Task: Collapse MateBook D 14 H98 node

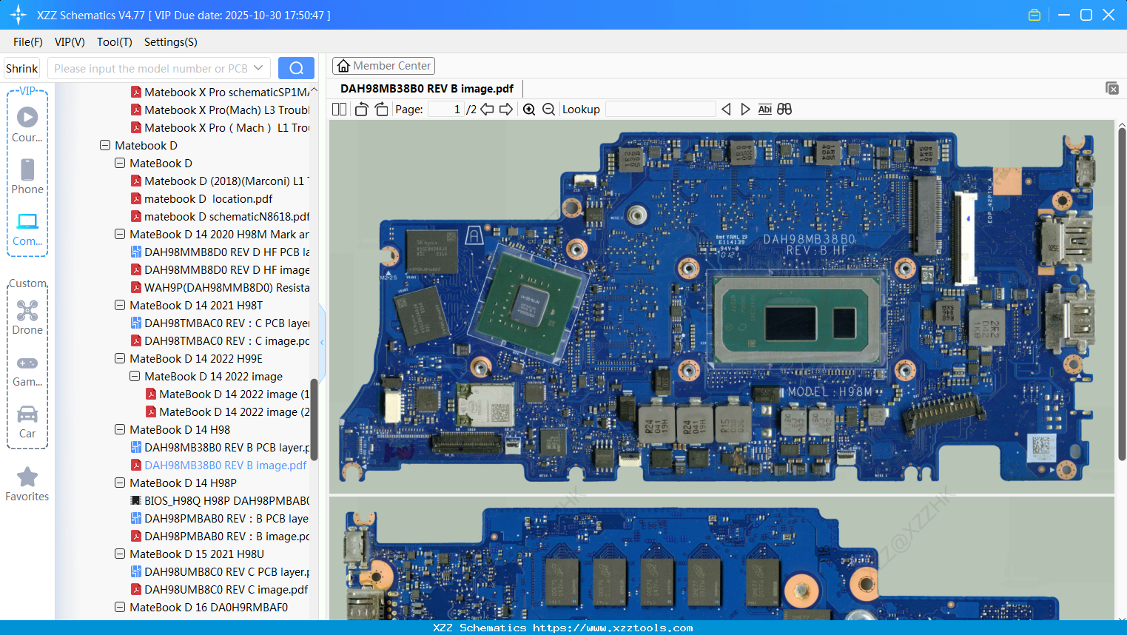Action: 120,430
